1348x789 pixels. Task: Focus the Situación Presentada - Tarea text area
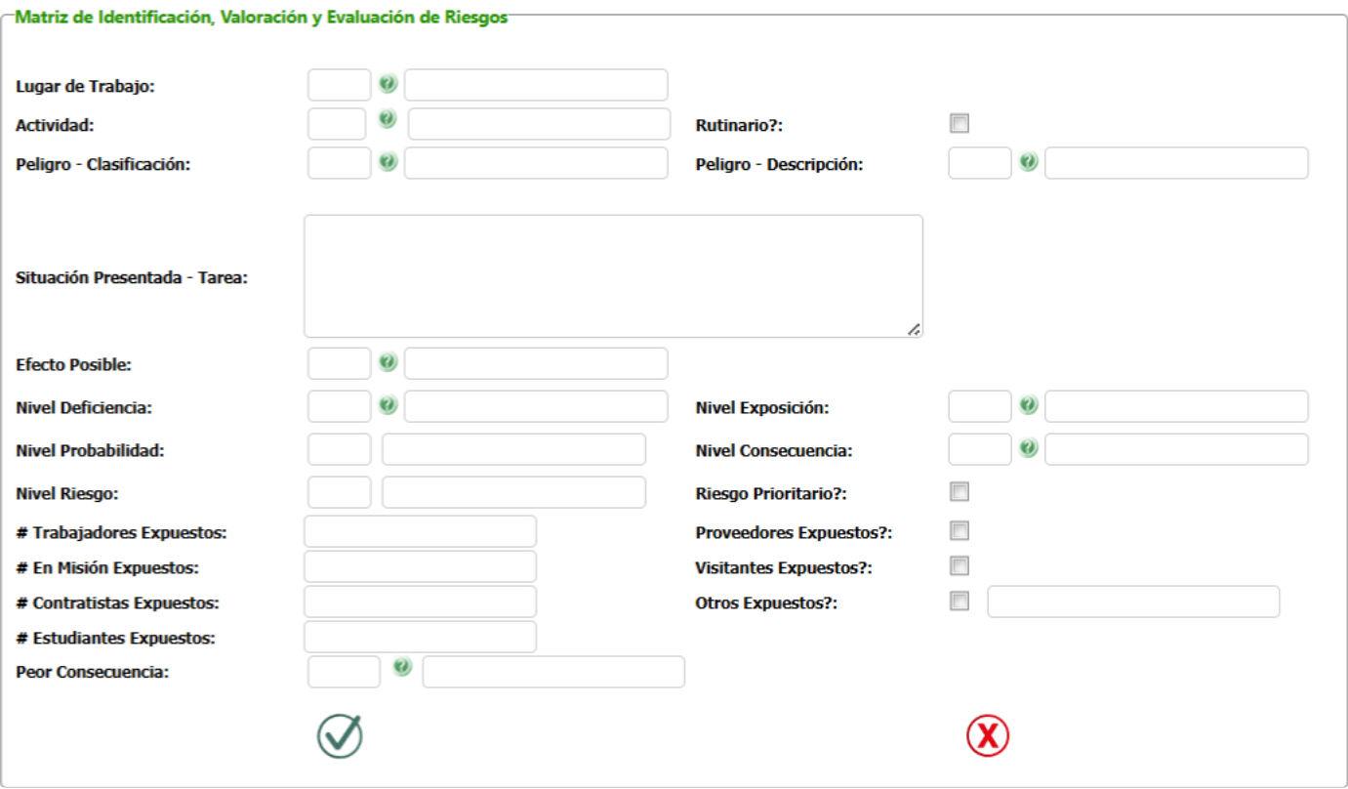tap(613, 276)
